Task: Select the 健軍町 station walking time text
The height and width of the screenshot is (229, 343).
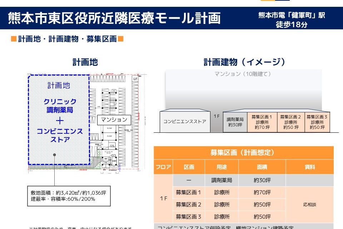Action: (x=292, y=20)
